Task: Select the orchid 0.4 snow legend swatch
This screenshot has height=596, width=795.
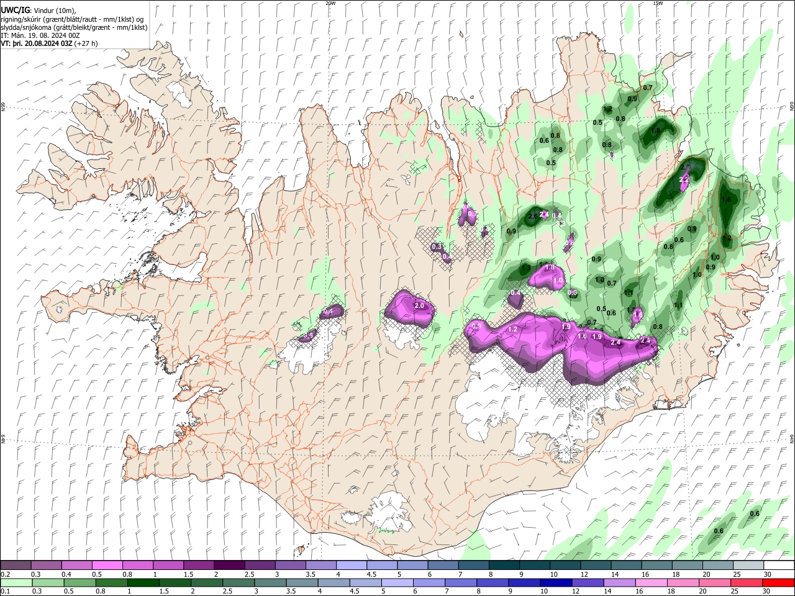Action: (x=76, y=566)
